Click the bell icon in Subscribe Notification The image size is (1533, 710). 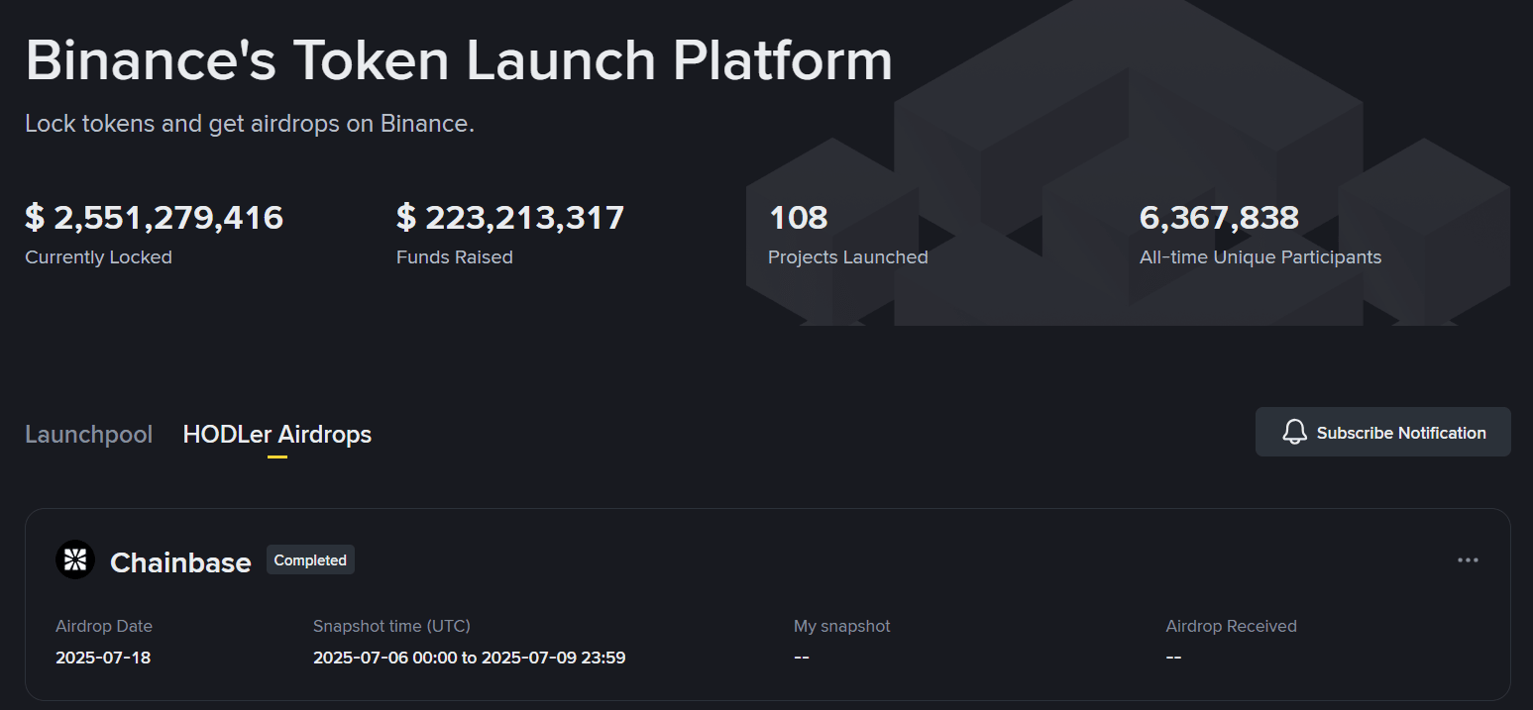[1294, 432]
